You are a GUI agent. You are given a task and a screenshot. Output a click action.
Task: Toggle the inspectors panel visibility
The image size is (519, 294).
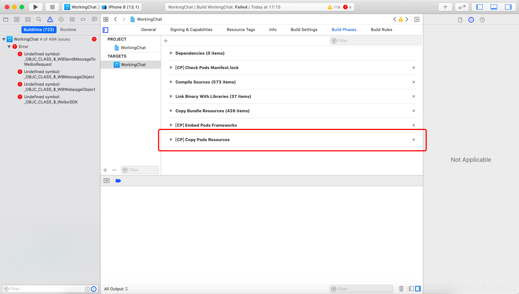[508, 7]
